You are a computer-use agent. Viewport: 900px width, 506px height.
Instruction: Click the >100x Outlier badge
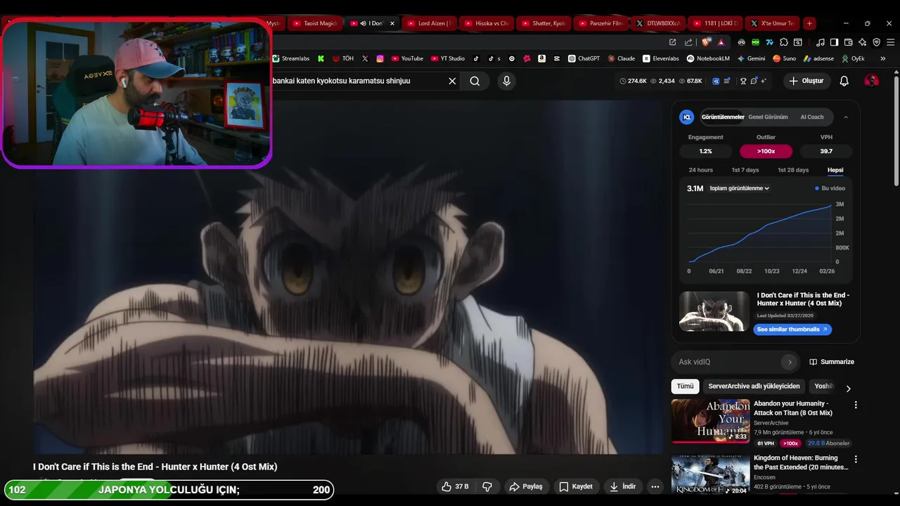coord(766,151)
